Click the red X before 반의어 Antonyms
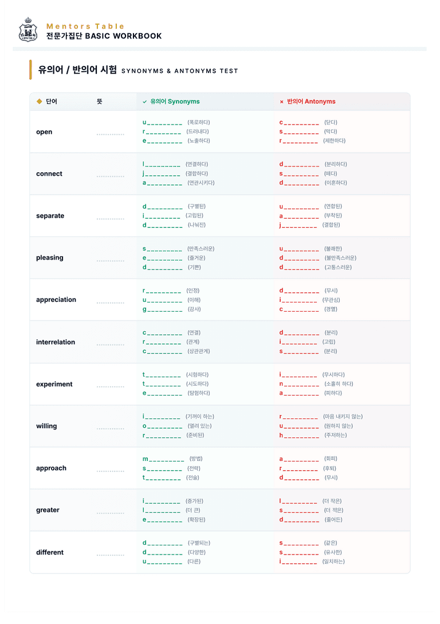The height and width of the screenshot is (624, 440). coord(281,102)
